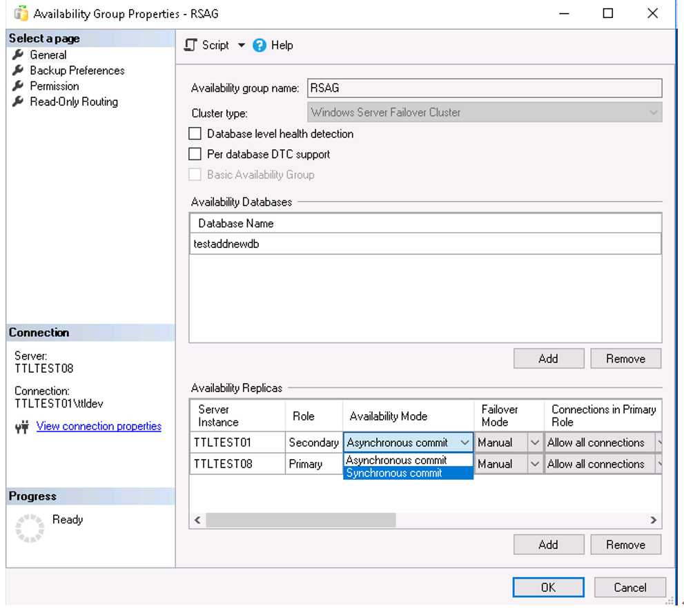Open the Cluster type dropdown

(485, 112)
